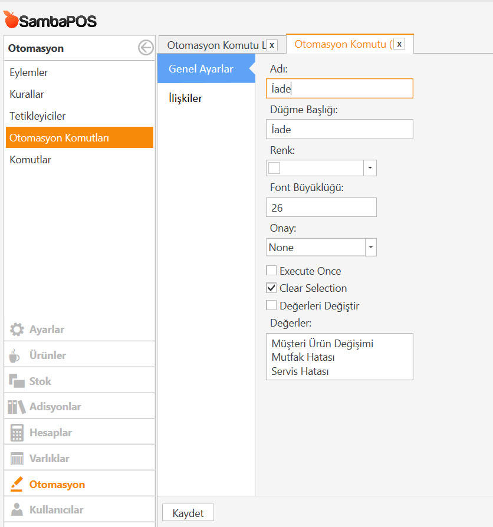Open Varlıklar via the barcode icon

point(17,459)
